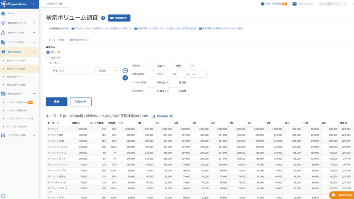Viewport: 354px width, 199px height.
Task: Open リスティング競合分析 in sidebar
Action: (17, 111)
